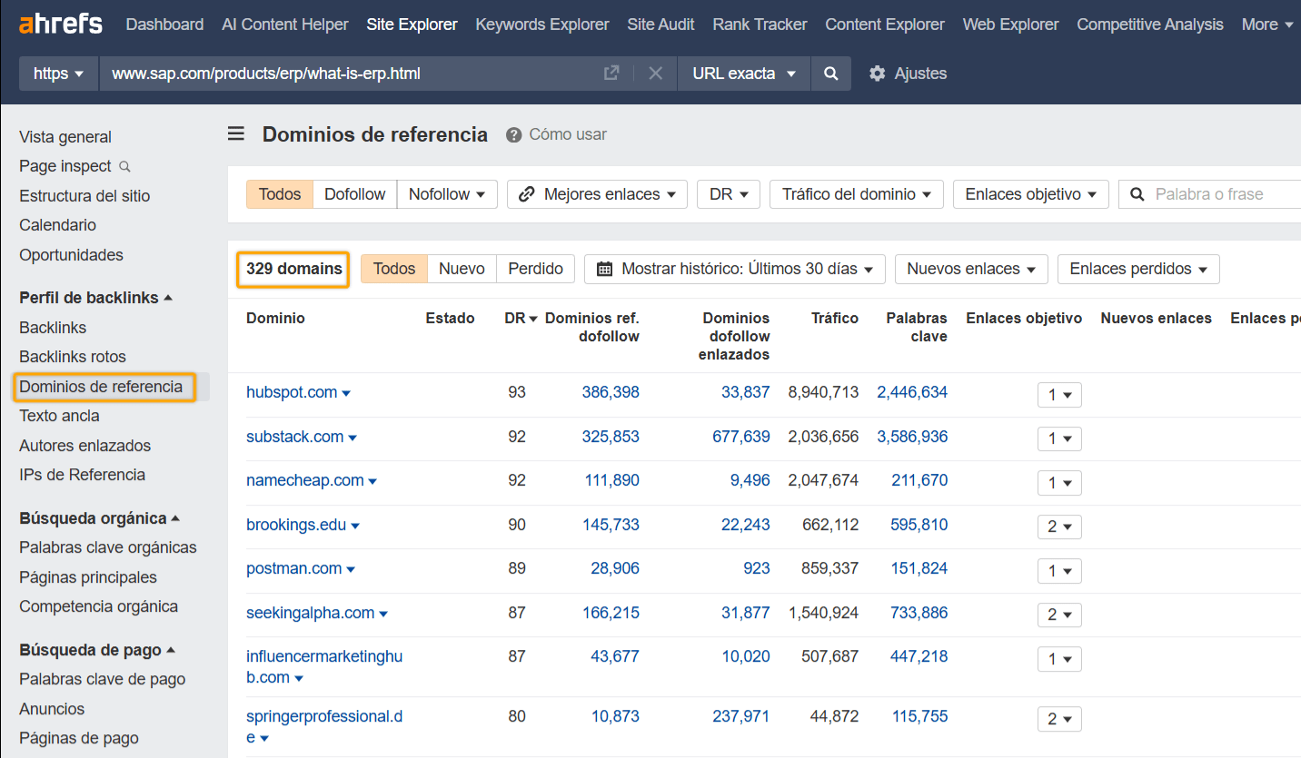This screenshot has width=1301, height=758.
Task: Open Mejores enlaces dropdown
Action: point(598,194)
